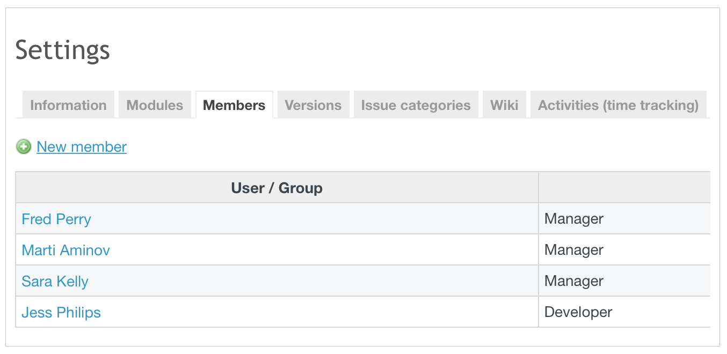Click the blank header above the roles column

click(624, 188)
